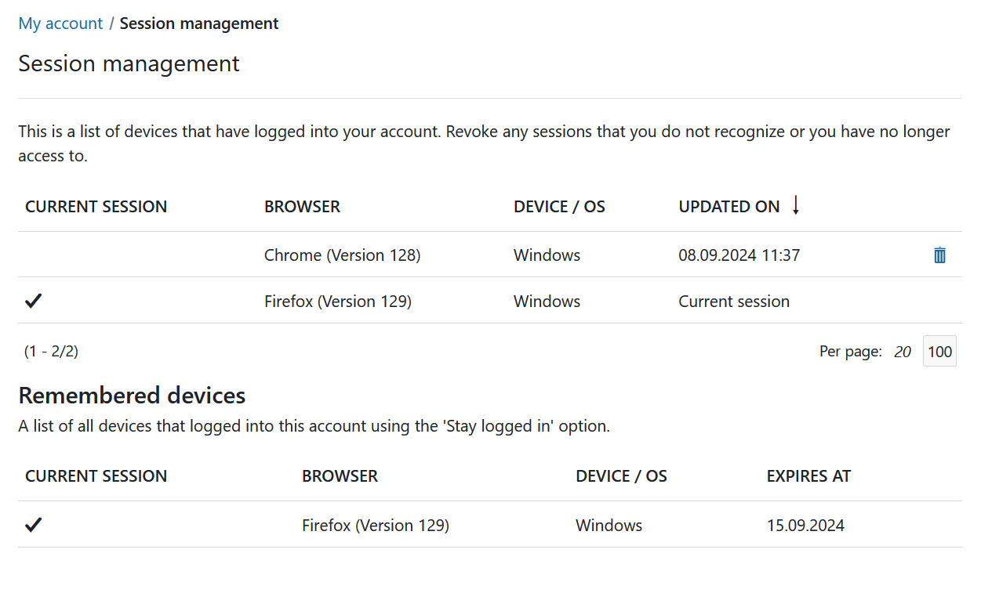The width and height of the screenshot is (981, 600).
Task: Click BROWSER header in the sessions table
Action: (x=302, y=207)
